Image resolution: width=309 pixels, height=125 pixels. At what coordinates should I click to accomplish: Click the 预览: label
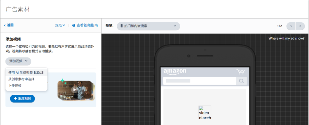click(110, 25)
